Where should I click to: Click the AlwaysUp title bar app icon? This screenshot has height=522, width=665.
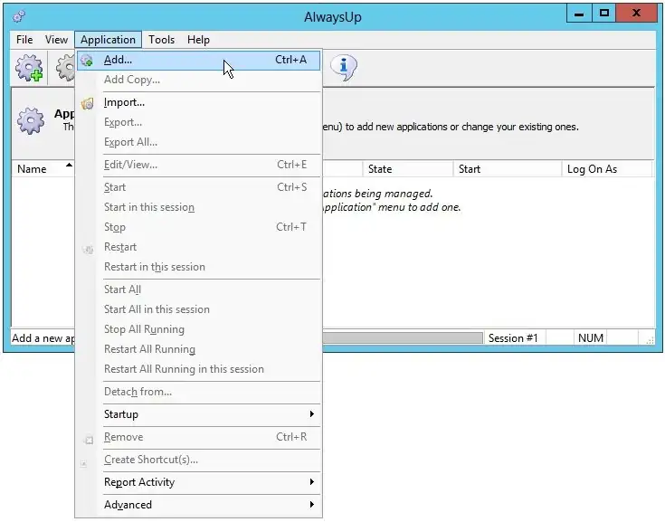(19, 15)
